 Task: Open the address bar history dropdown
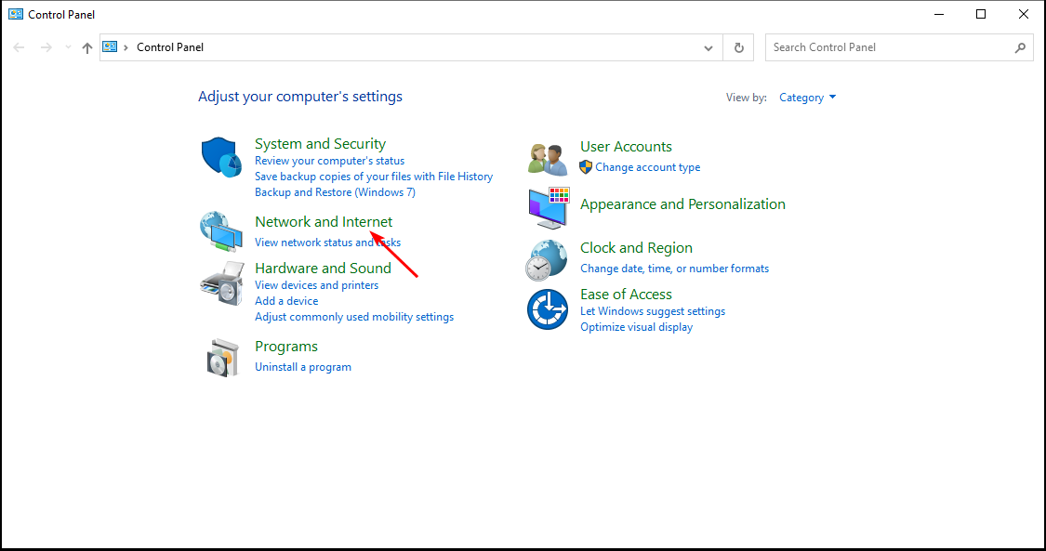[708, 47]
